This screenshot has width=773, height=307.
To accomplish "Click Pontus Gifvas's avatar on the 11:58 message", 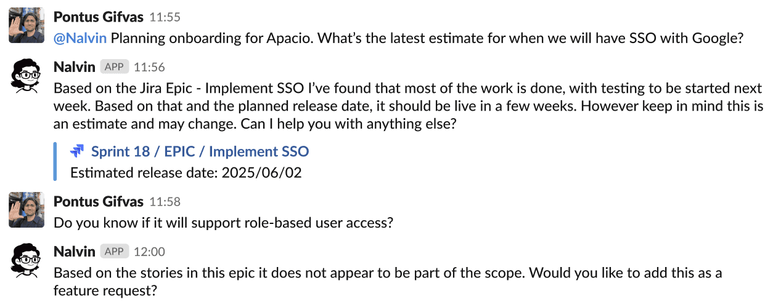I will coord(27,210).
